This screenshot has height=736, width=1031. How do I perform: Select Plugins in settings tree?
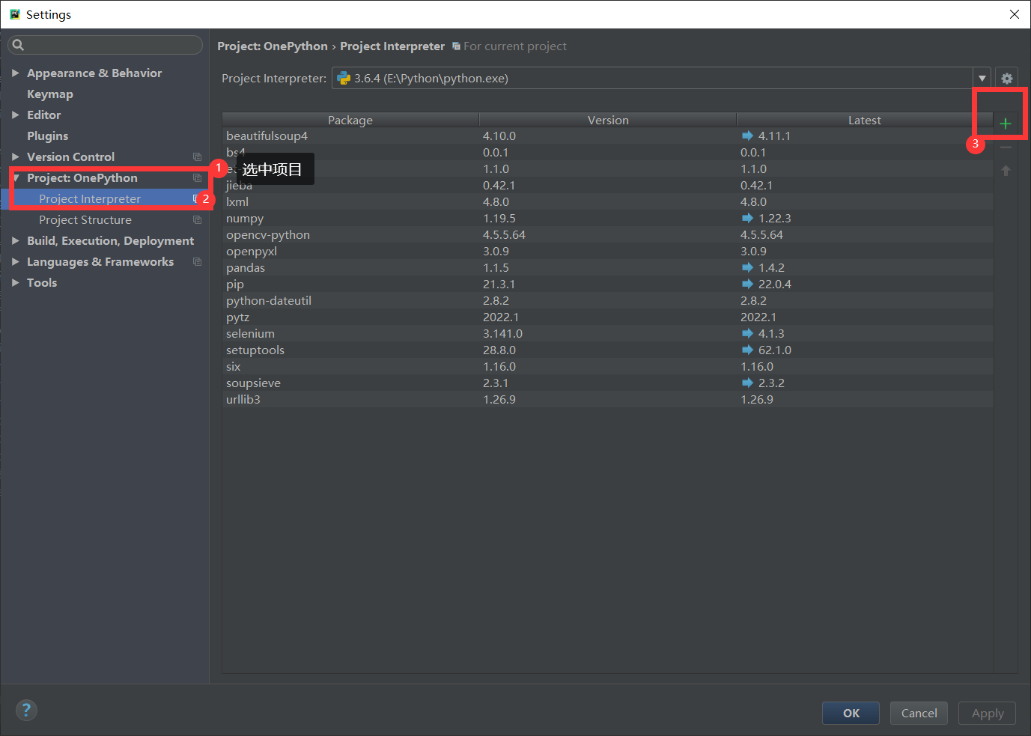[x=48, y=136]
